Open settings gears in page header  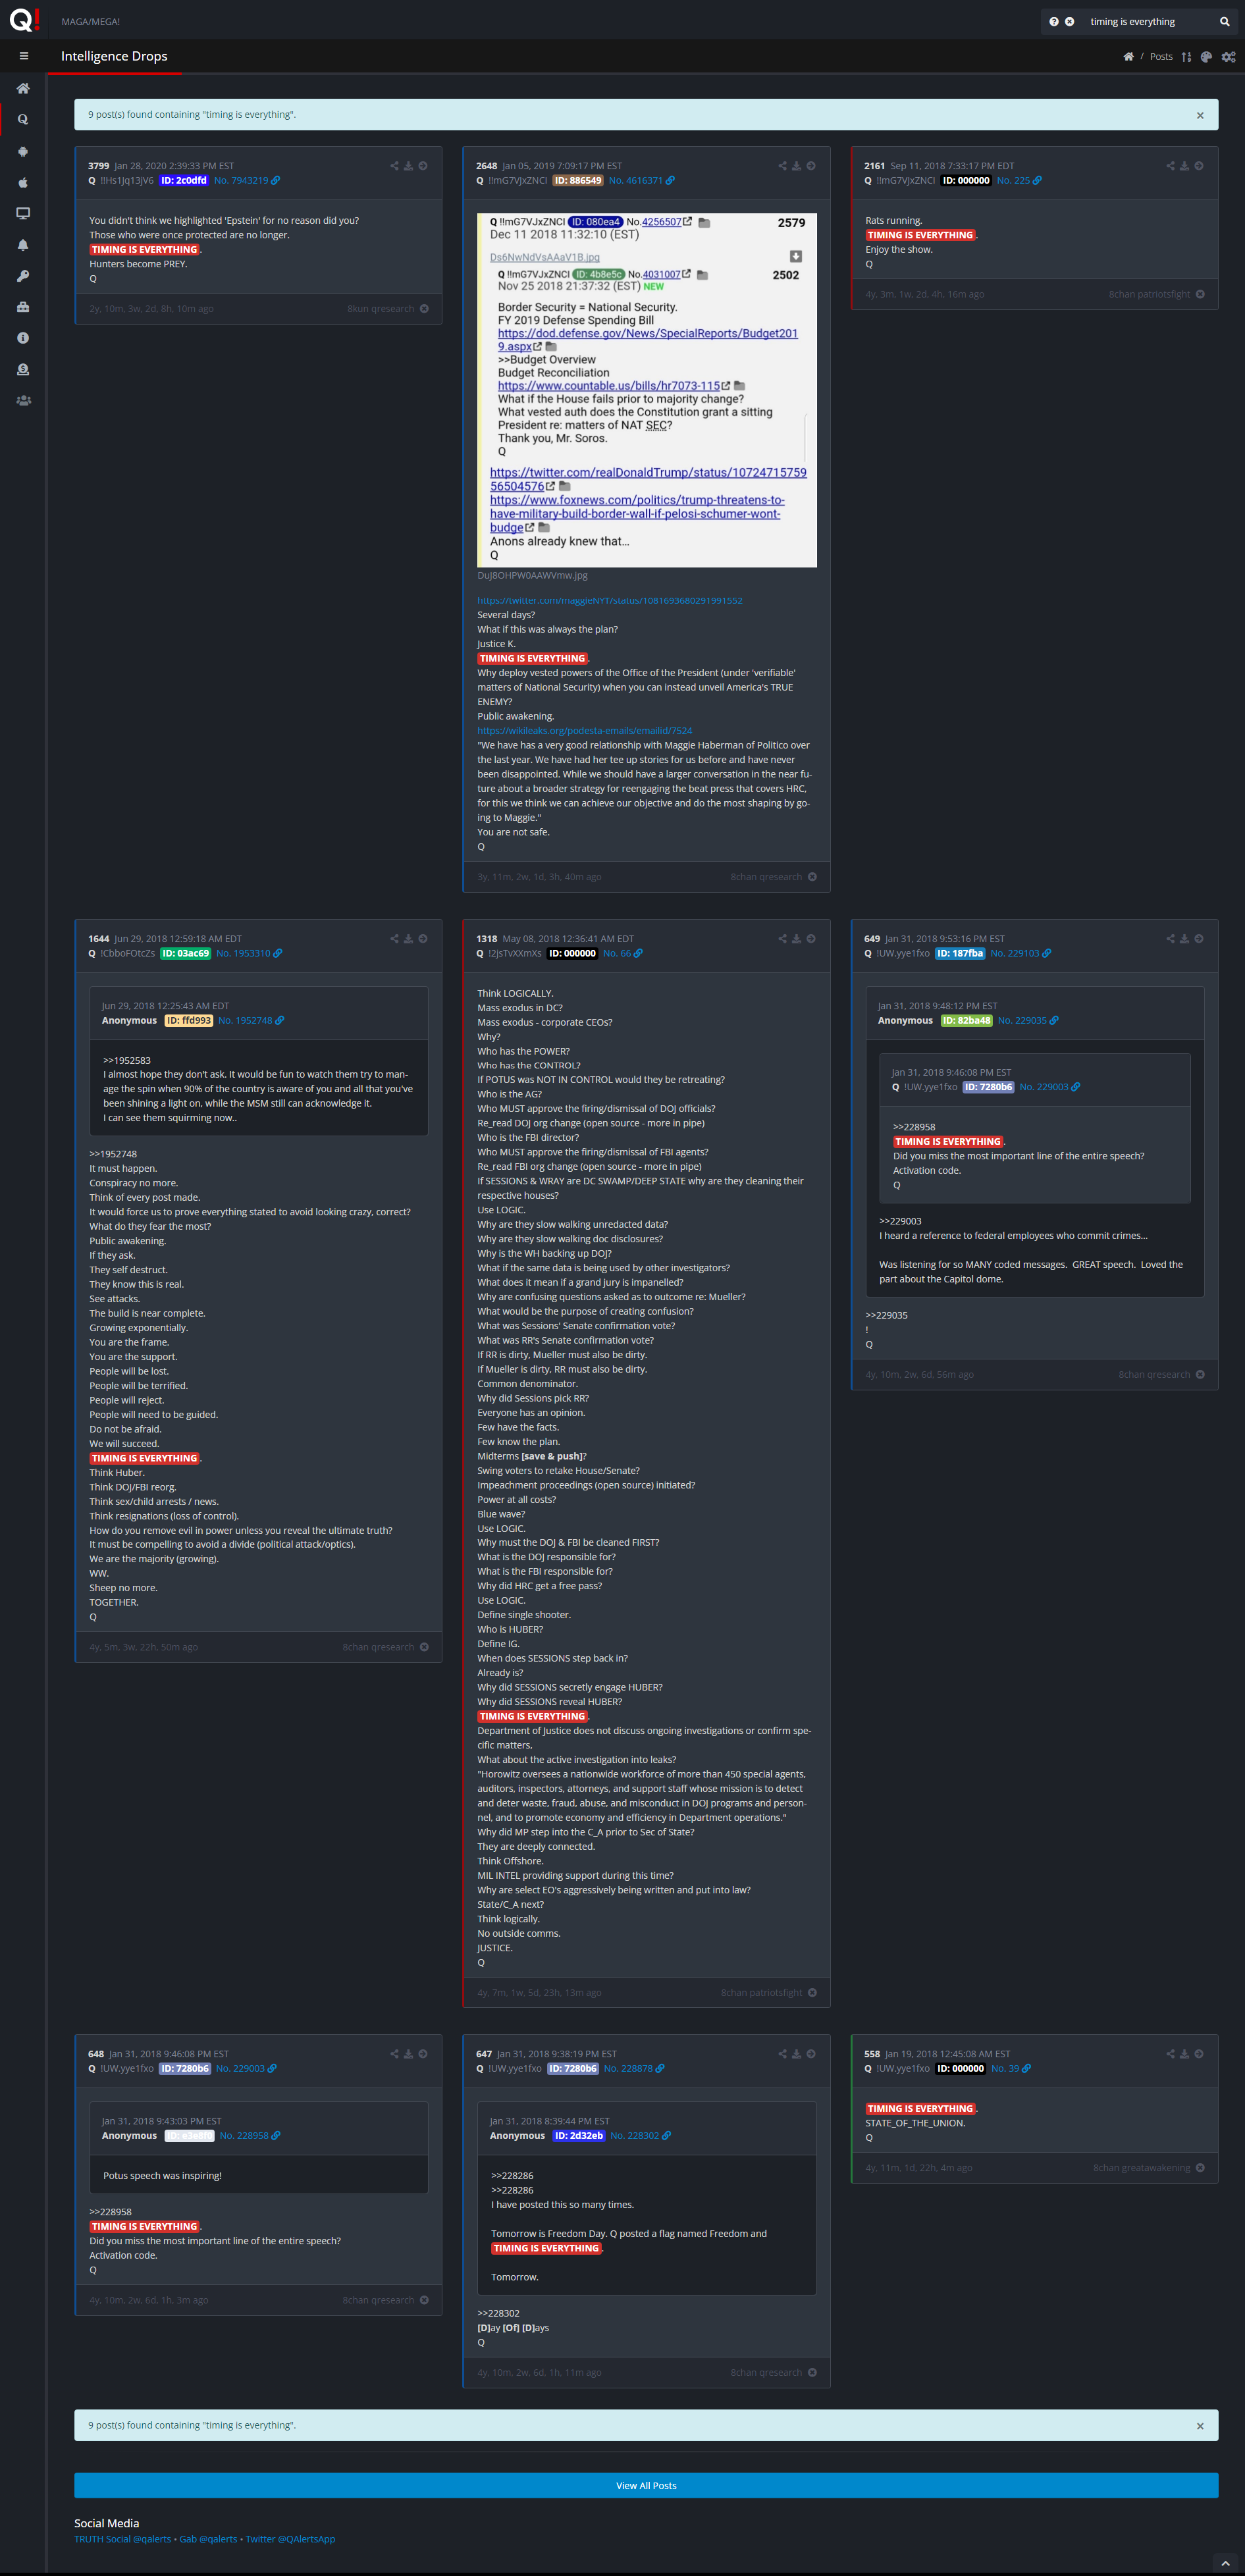[1228, 57]
